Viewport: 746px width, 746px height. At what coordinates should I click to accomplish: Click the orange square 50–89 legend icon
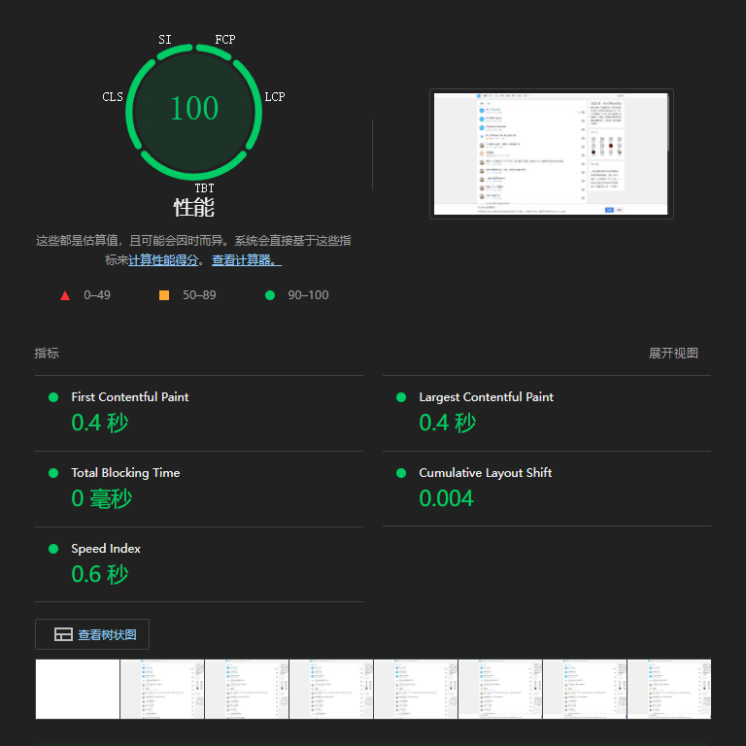[x=164, y=295]
